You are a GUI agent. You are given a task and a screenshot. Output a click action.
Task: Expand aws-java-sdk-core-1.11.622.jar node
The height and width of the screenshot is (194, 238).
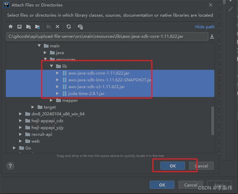pyautogui.click(x=57, y=73)
